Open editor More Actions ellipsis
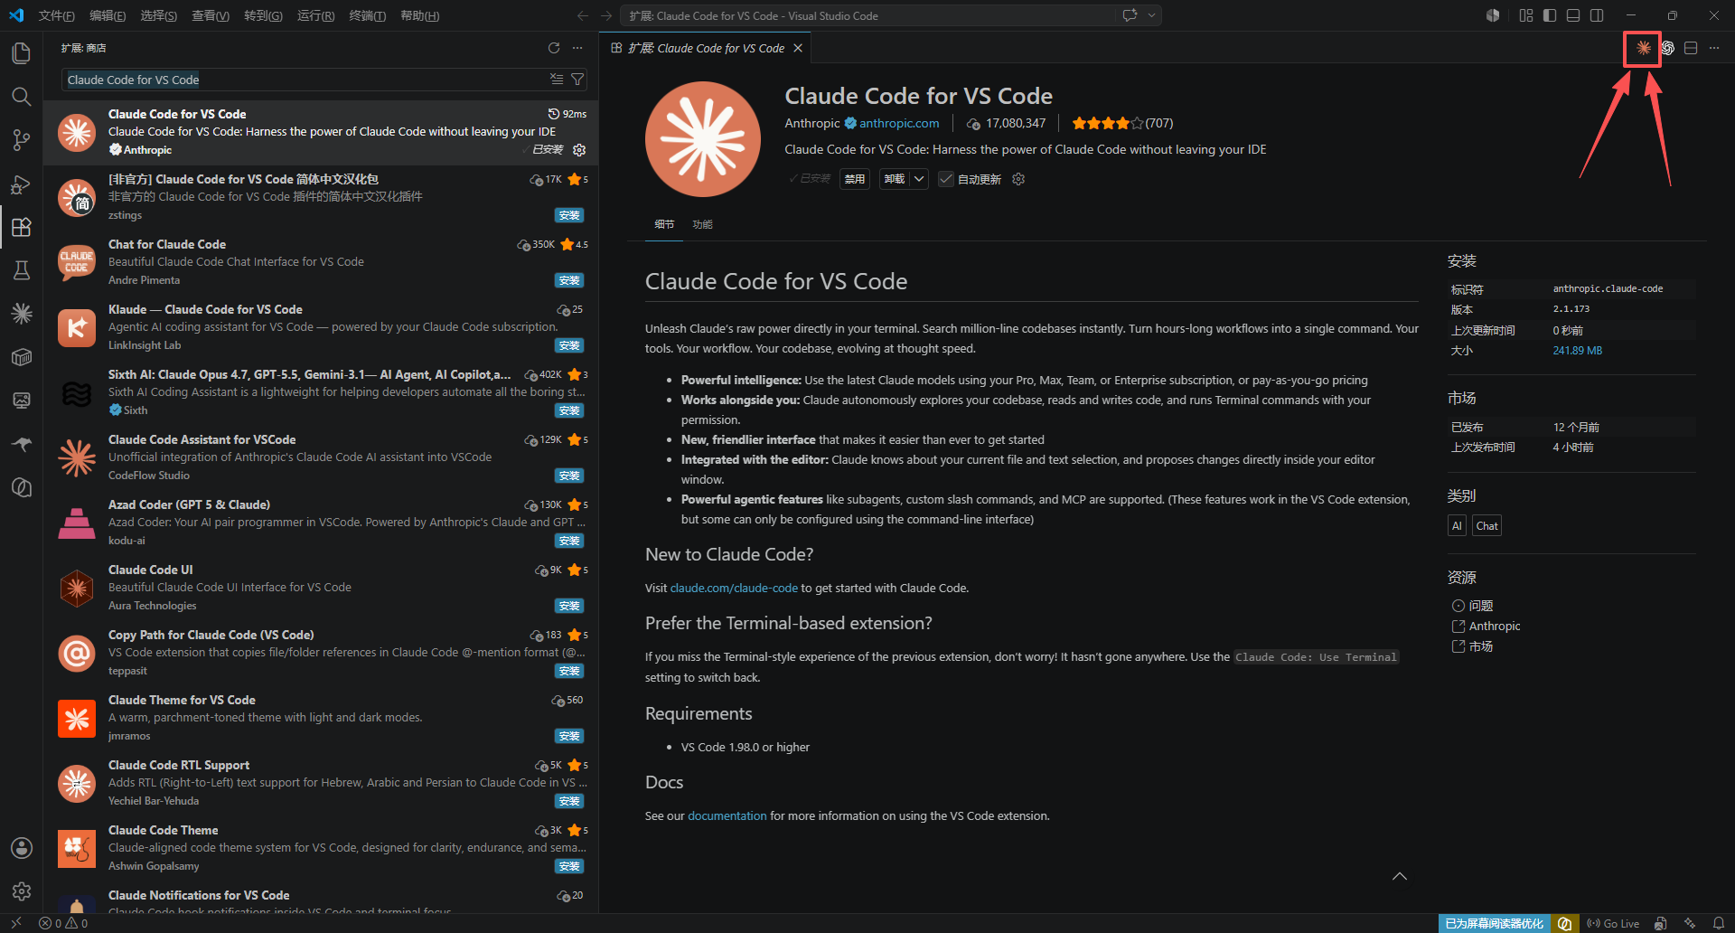This screenshot has width=1735, height=933. tap(1714, 48)
